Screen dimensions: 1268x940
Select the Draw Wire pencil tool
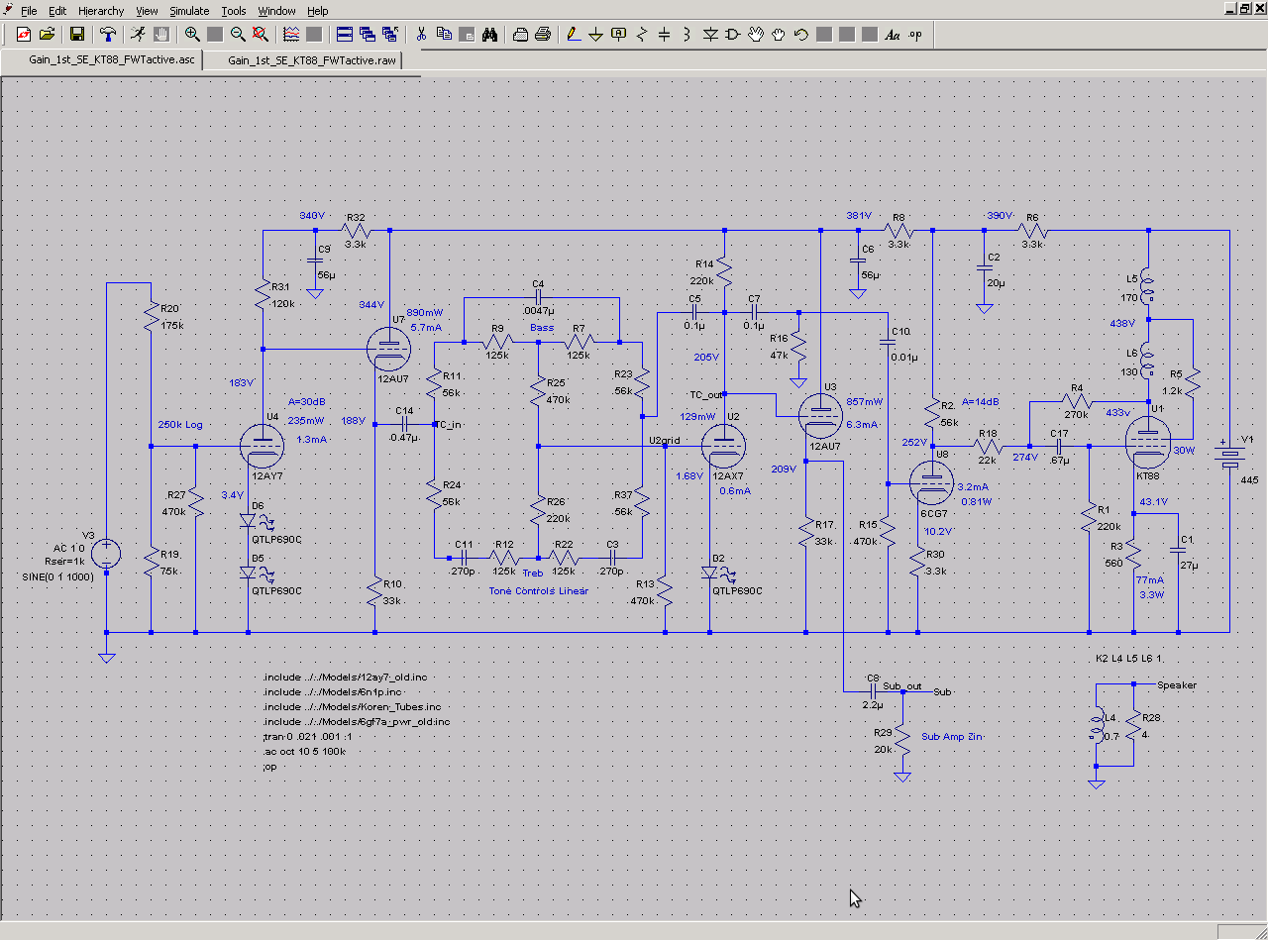pyautogui.click(x=574, y=35)
